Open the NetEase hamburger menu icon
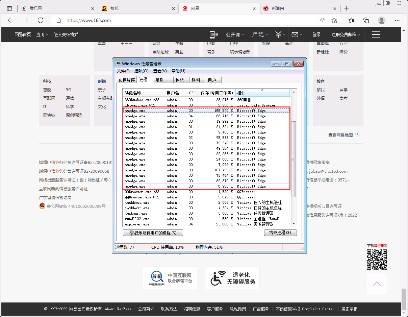 [376, 34]
